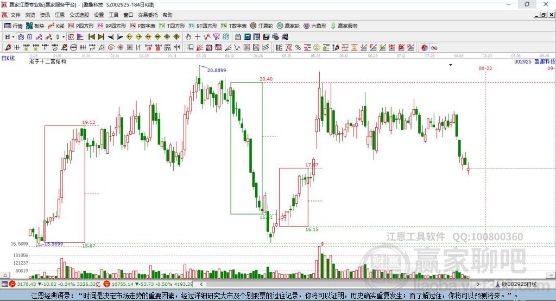Switch to the K线 candlestick chart

[x=56, y=26]
